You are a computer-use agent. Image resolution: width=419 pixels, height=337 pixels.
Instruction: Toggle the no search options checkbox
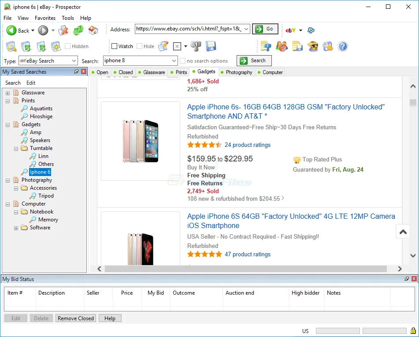pos(183,61)
